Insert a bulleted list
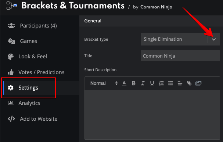The width and height of the screenshot is (223, 142). click(170, 83)
